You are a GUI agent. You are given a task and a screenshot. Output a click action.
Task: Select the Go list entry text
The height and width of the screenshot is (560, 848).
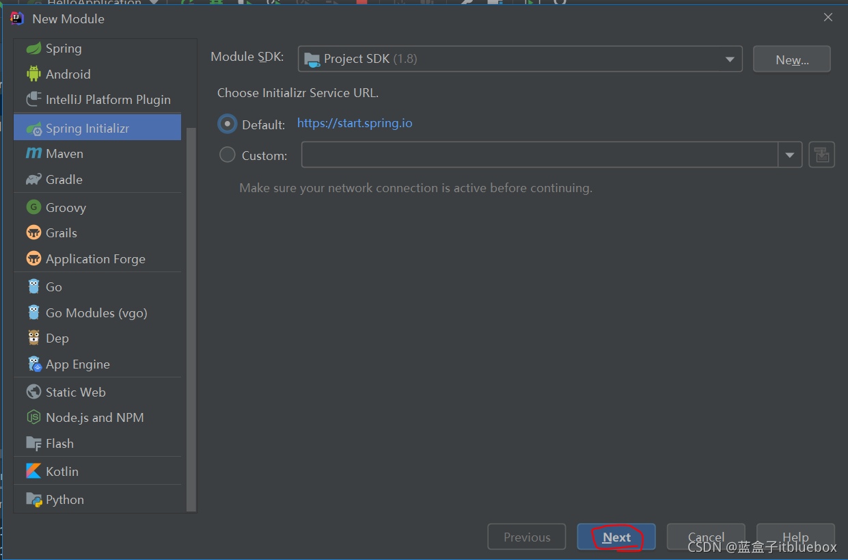[54, 287]
